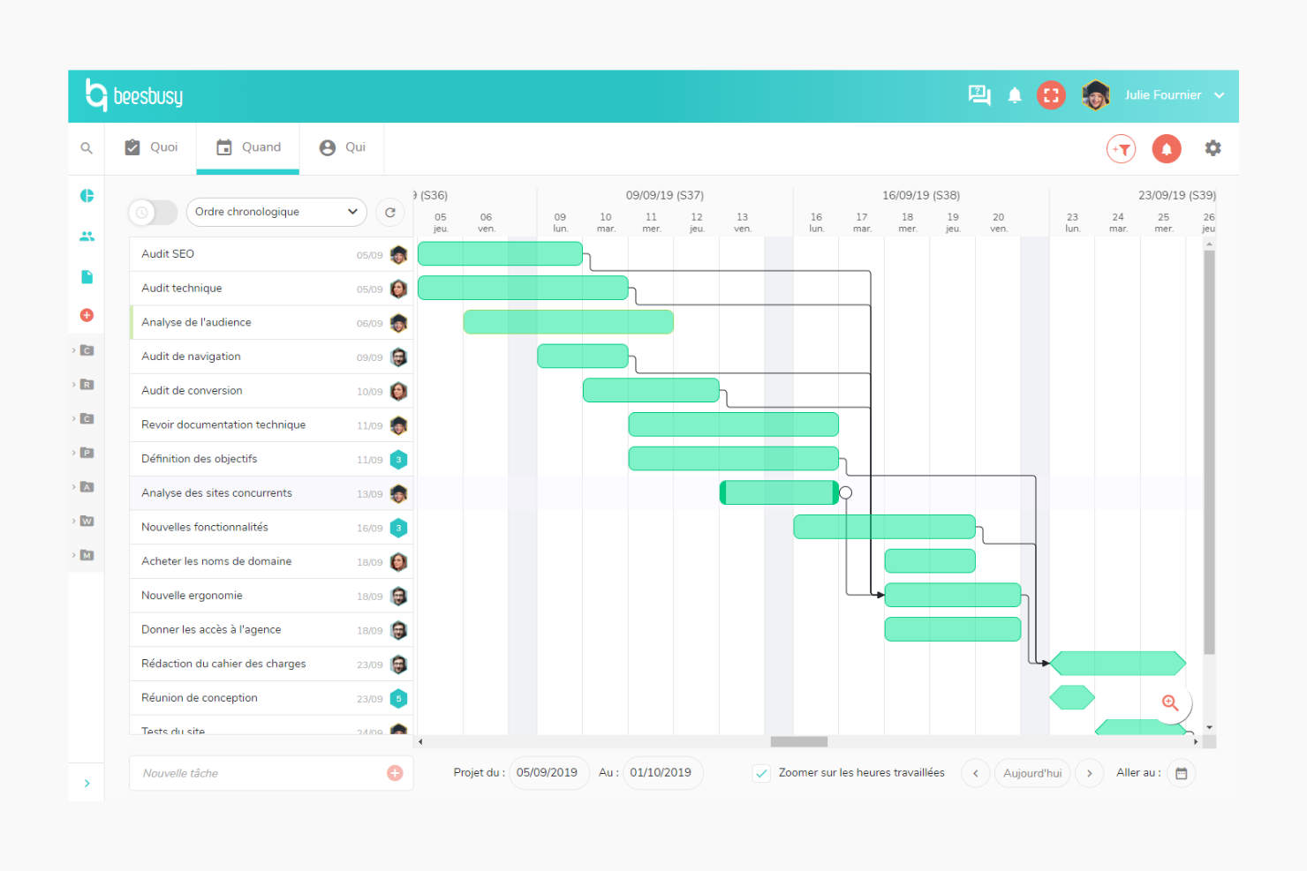Click the Aujourd'hui button

click(1032, 773)
